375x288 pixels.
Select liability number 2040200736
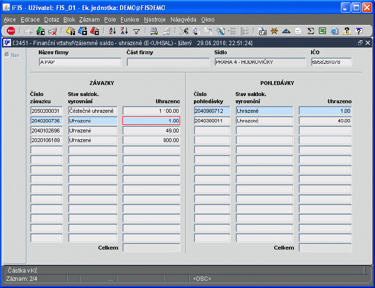(47, 120)
